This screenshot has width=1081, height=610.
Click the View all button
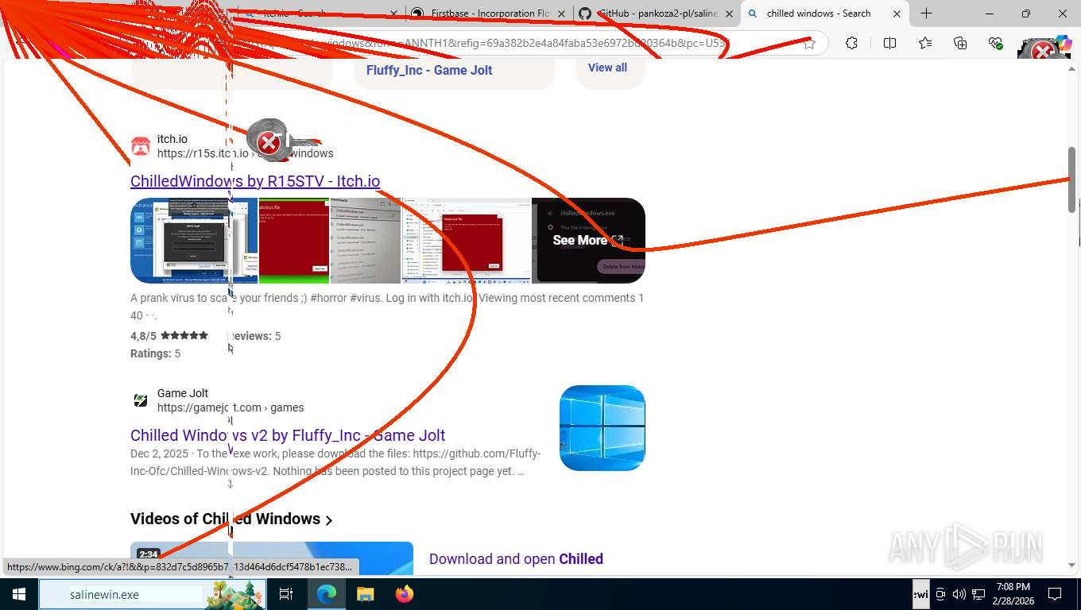point(607,68)
